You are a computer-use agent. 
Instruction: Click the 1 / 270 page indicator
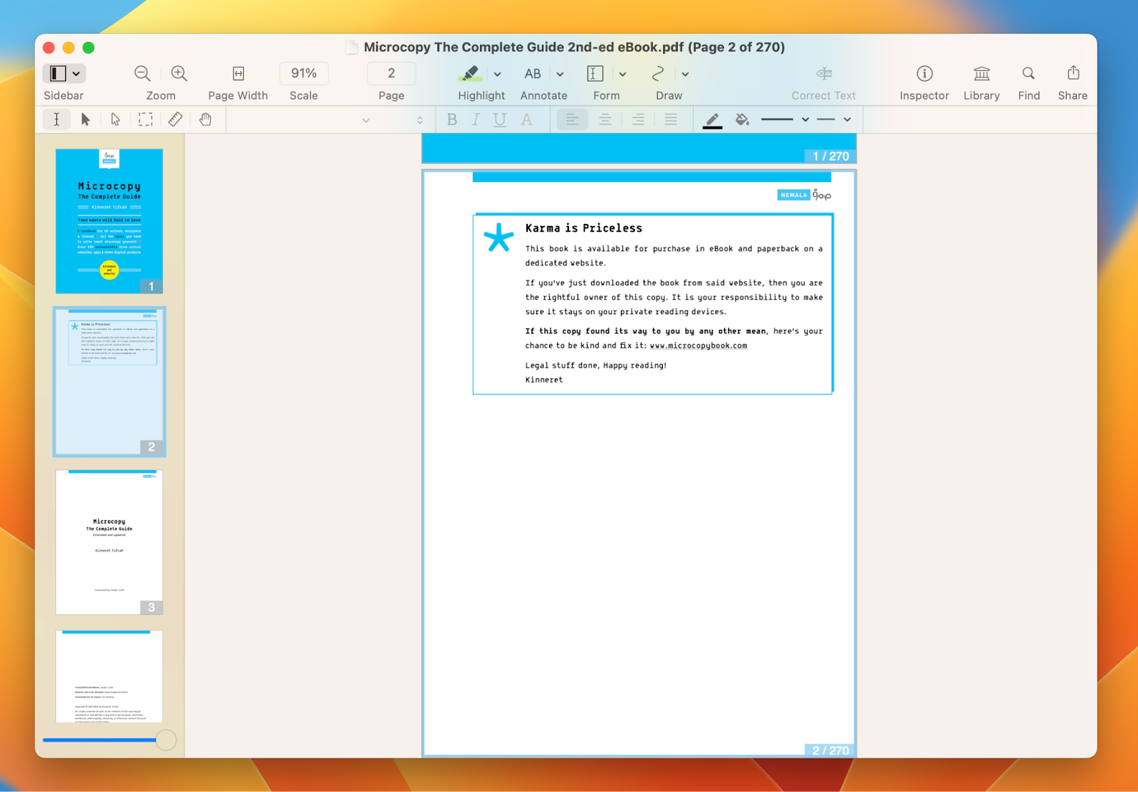830,156
